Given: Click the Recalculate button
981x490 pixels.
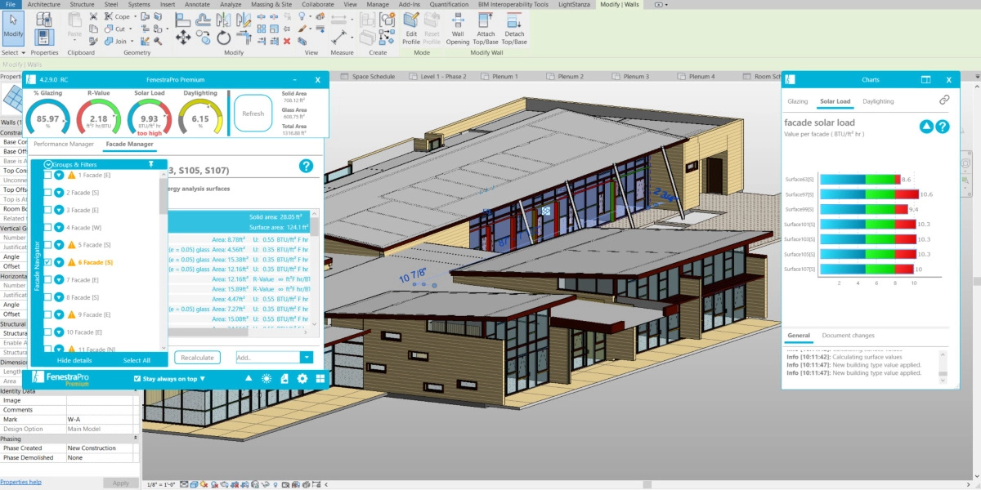Looking at the screenshot, I should [x=197, y=358].
